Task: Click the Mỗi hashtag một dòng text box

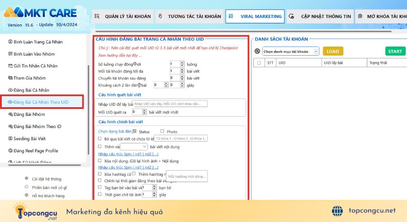Action: 187,176
